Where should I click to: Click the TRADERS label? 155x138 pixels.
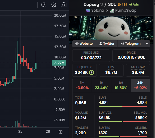(82, 128)
